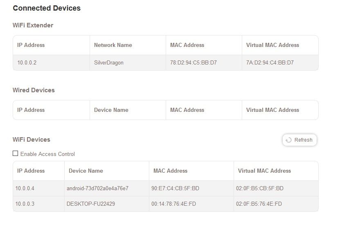Click WiFi Extender IP 10.0.0.2
This screenshot has width=360, height=229.
[27, 63]
